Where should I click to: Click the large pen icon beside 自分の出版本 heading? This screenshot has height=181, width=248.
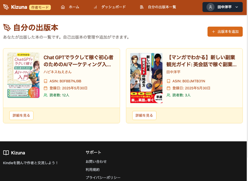point(7,28)
